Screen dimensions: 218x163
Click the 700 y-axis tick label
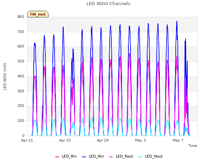21,32
